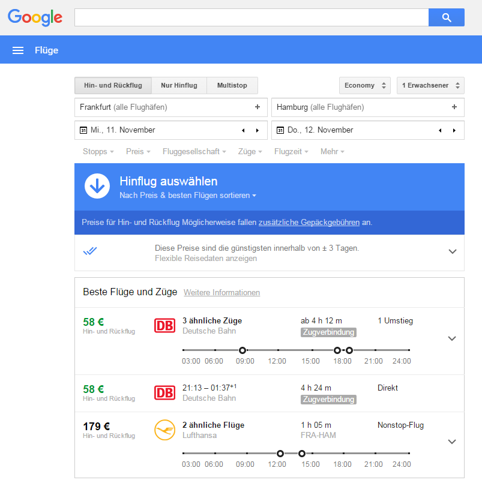The width and height of the screenshot is (482, 483).
Task: Go to next day for return date
Action: coord(454,130)
